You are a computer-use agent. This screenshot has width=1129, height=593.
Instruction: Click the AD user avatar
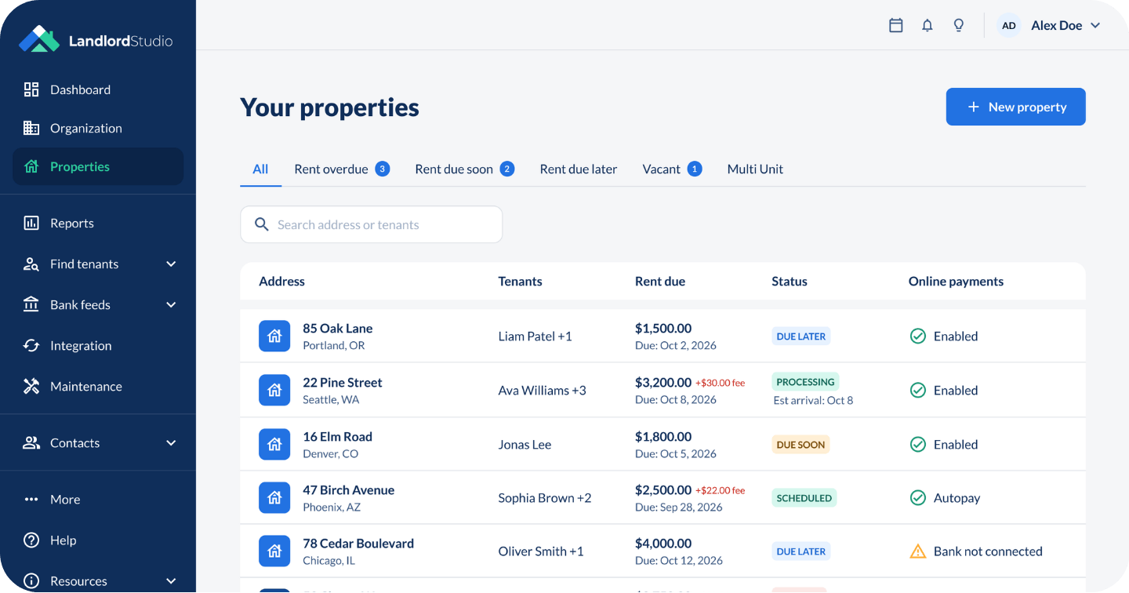(1009, 26)
